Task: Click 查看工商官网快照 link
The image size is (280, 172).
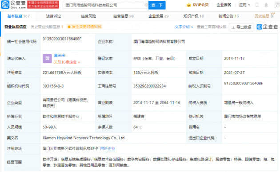Action: [212, 27]
